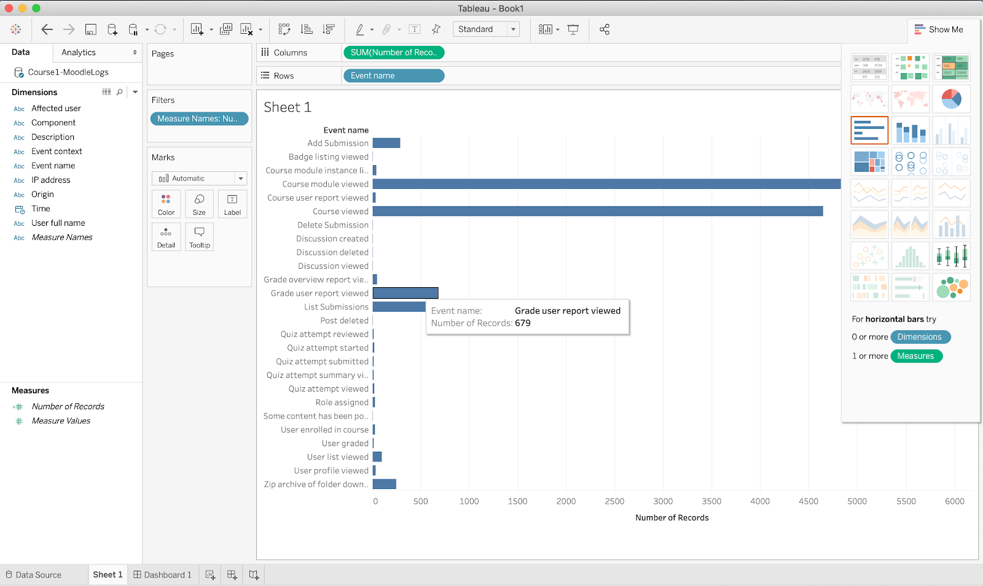
Task: Choose treemap in Show Me
Action: 869,161
